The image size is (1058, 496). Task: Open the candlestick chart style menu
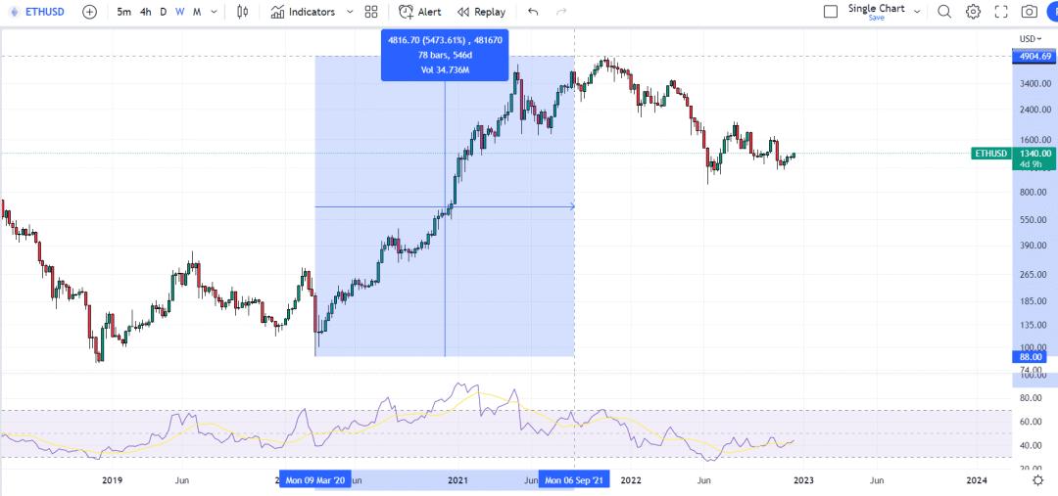(243, 12)
